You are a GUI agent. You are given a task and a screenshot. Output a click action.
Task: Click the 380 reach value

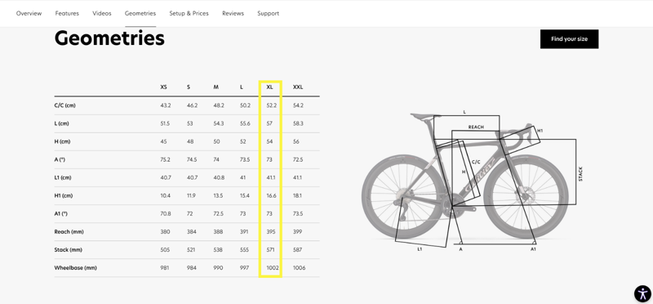click(x=166, y=232)
